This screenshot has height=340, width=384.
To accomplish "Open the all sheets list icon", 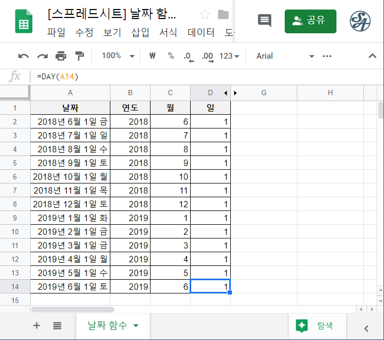I will tap(57, 326).
